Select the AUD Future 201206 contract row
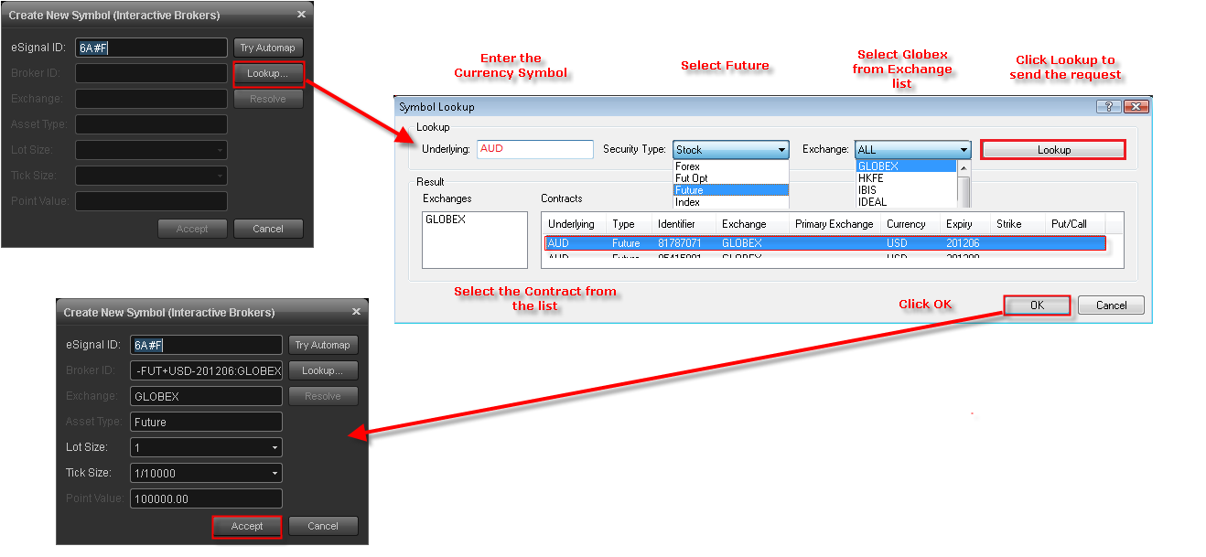 [825, 243]
